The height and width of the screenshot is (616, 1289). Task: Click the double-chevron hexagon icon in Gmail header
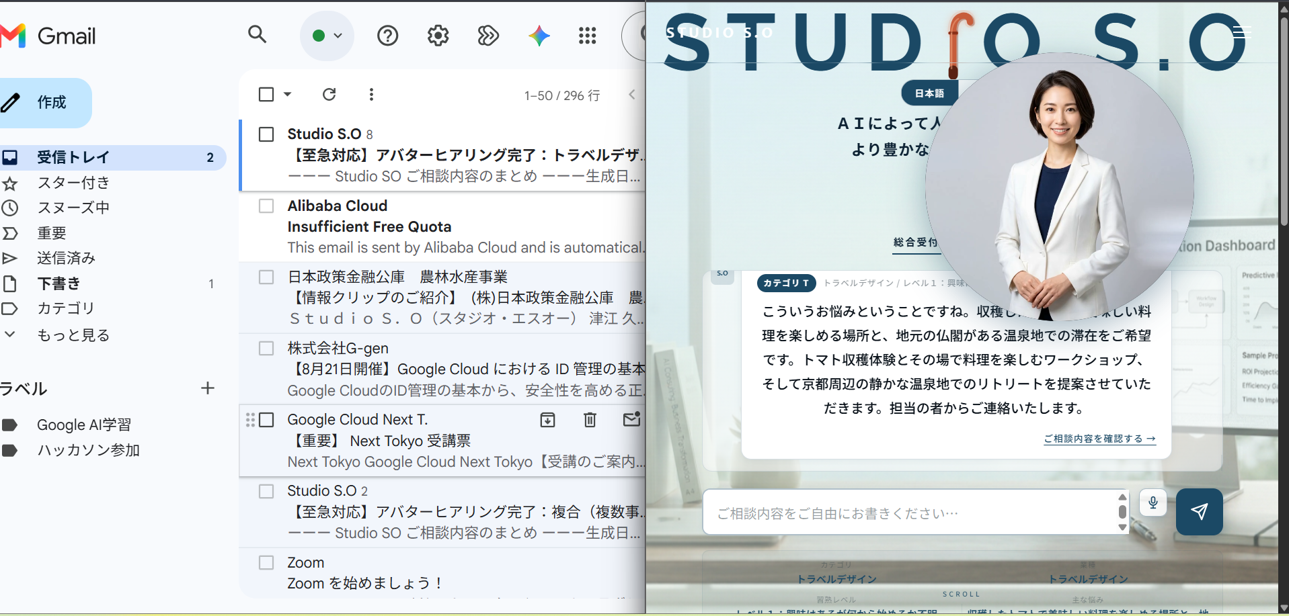488,36
